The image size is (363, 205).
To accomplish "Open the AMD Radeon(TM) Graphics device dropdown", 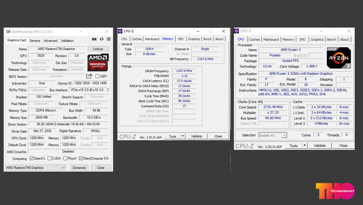I will click(x=35, y=168).
